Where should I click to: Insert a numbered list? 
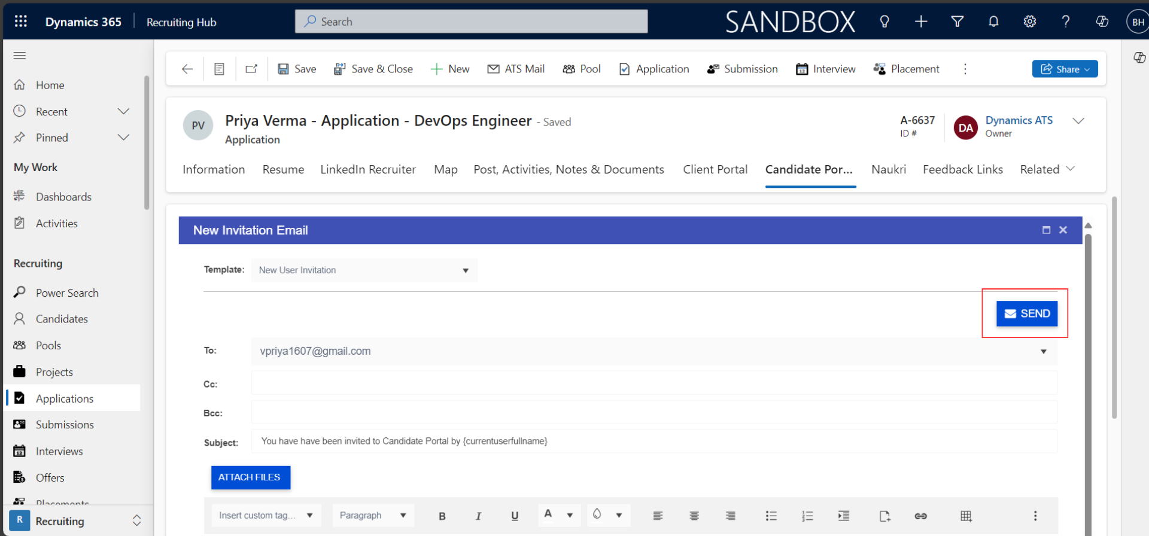[x=807, y=516]
